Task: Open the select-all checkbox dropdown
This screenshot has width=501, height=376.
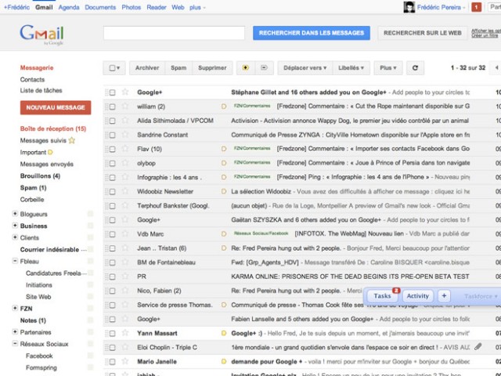Action: [114, 68]
